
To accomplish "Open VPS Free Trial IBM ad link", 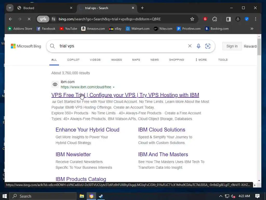I will [x=125, y=95].
